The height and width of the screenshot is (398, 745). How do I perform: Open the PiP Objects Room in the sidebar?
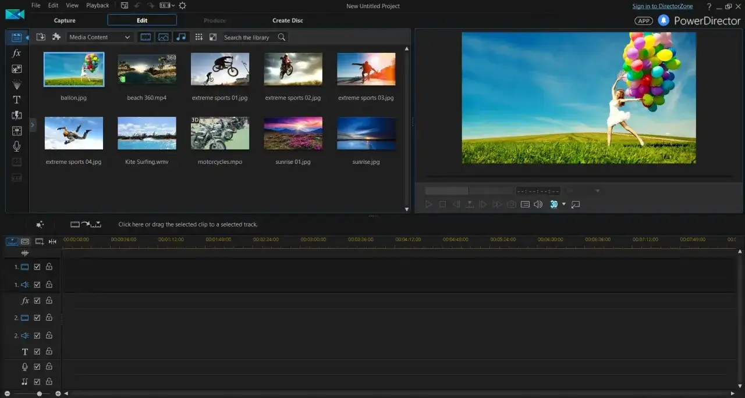click(x=16, y=69)
